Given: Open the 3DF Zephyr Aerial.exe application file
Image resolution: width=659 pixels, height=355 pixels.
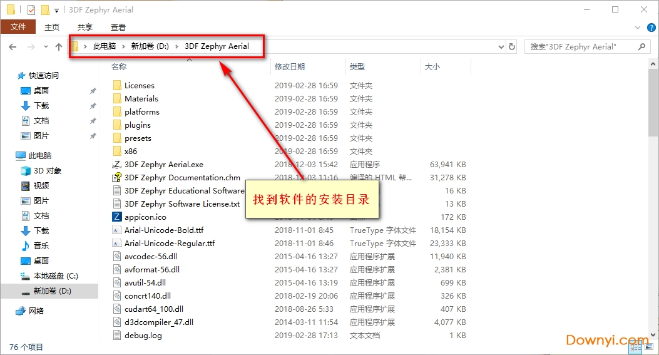Looking at the screenshot, I should [x=163, y=165].
